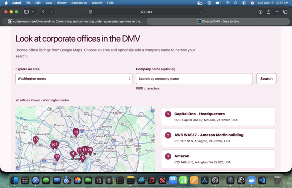Image resolution: width=292 pixels, height=188 pixels.
Task: Select map pin number 4
Action: pos(73,154)
